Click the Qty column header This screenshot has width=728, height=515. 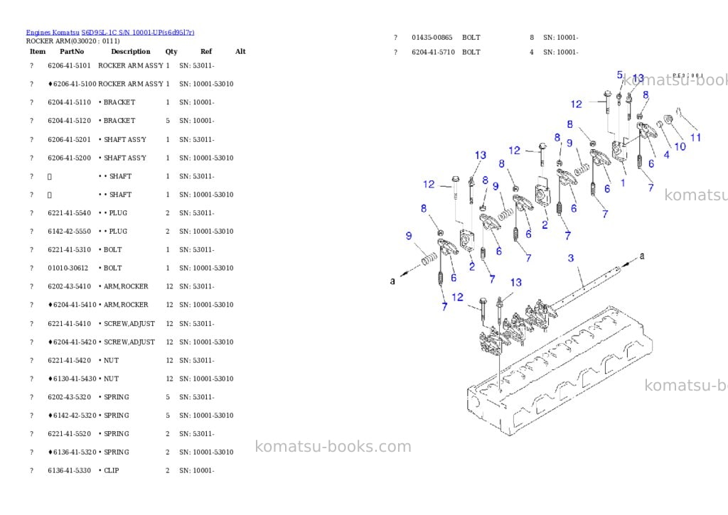coord(171,51)
